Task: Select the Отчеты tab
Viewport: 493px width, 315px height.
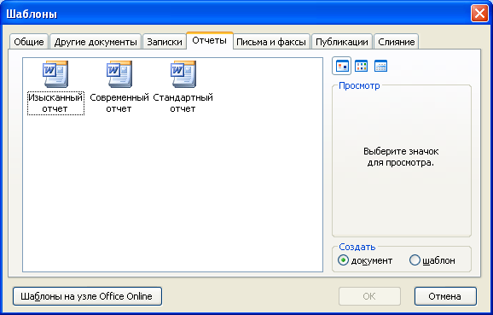Action: coord(210,41)
